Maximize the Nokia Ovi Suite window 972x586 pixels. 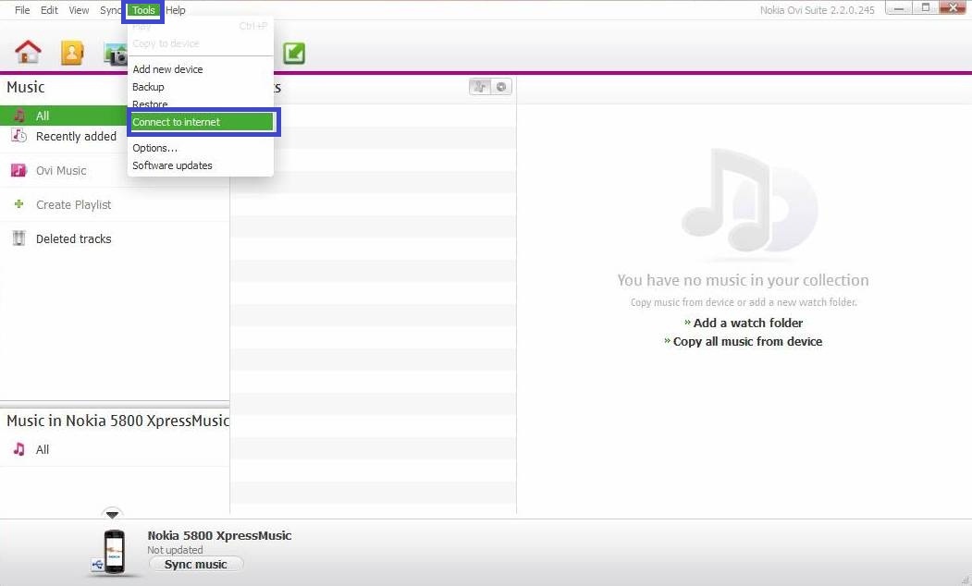point(926,8)
